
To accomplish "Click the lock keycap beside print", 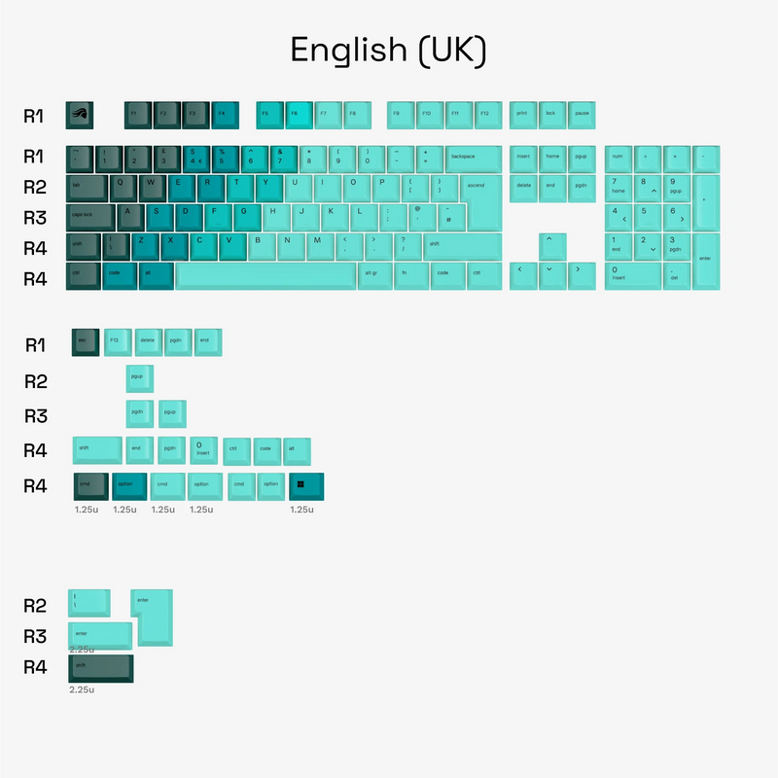I will tap(552, 115).
